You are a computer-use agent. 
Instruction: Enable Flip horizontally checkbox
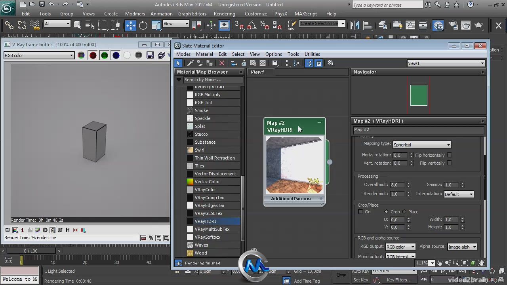pos(449,155)
